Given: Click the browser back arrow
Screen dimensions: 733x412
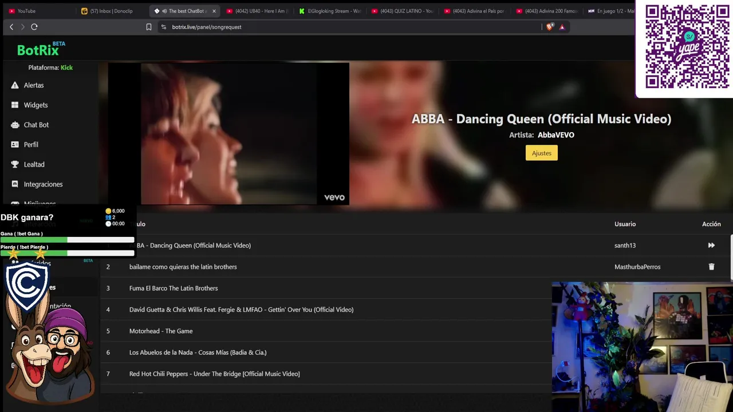Looking at the screenshot, I should coord(11,27).
